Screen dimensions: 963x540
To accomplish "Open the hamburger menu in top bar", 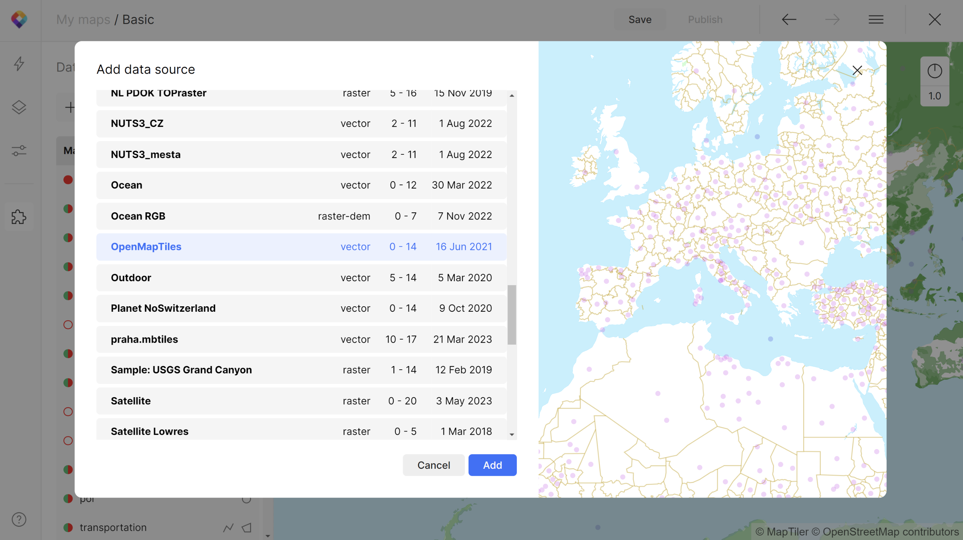I will coord(876,19).
